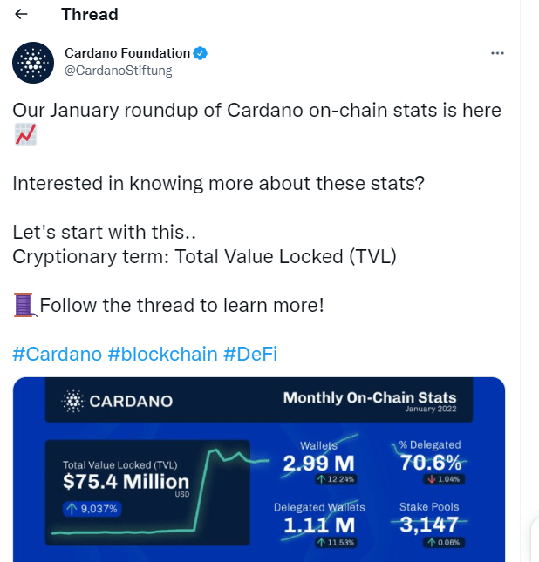The width and height of the screenshot is (539, 562).
Task: Click the Stake Pools 3,147 stat
Action: 429,525
